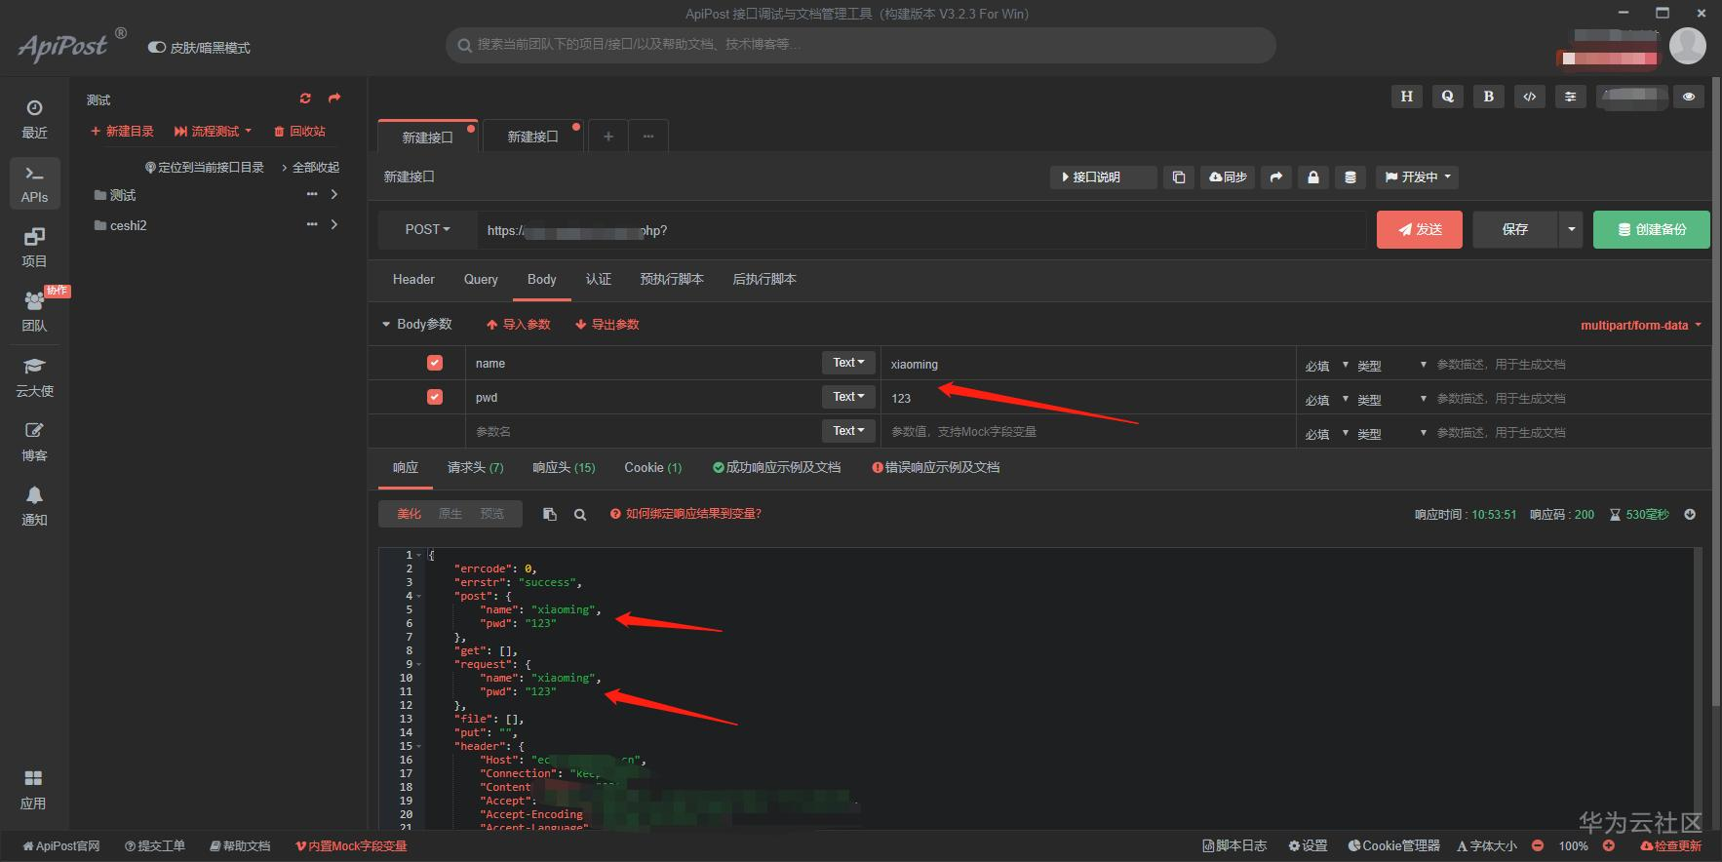Open the POST method dropdown
The height and width of the screenshot is (862, 1722).
pyautogui.click(x=428, y=229)
